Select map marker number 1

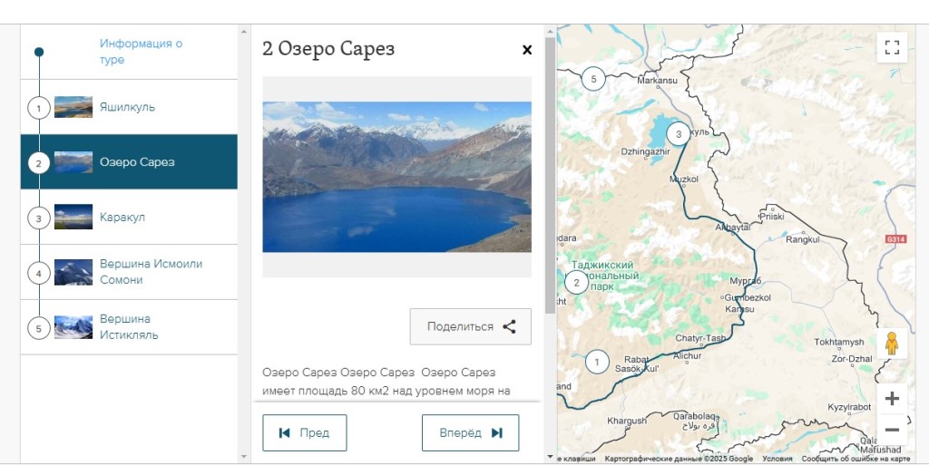[597, 363]
